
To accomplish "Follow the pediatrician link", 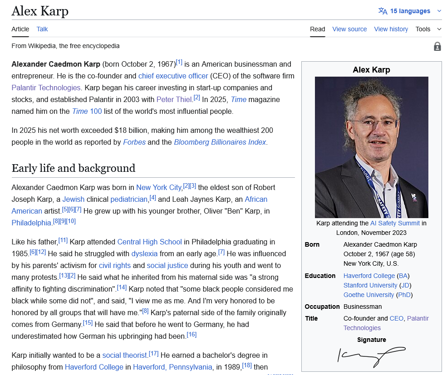I will point(129,199).
